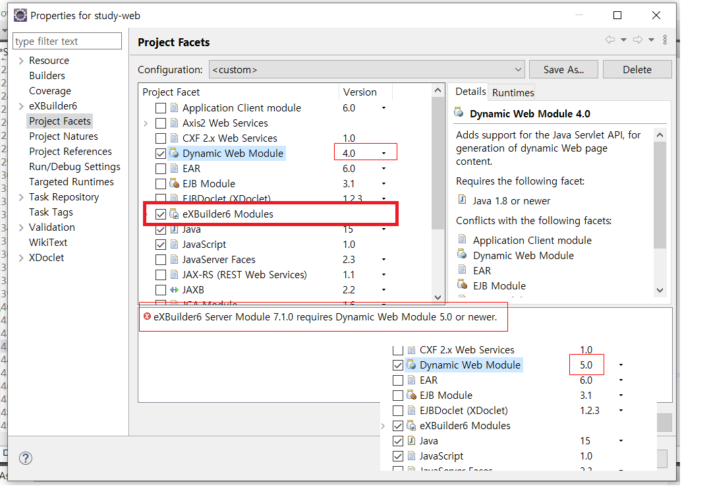Click the JAXB facet icon

174,290
